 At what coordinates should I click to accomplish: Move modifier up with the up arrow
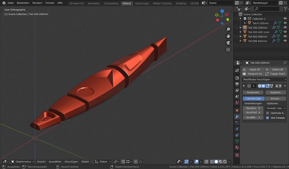pos(276,86)
